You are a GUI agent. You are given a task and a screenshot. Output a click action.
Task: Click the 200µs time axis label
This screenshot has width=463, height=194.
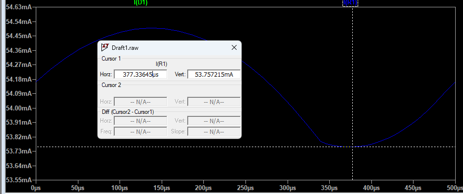pos(203,188)
